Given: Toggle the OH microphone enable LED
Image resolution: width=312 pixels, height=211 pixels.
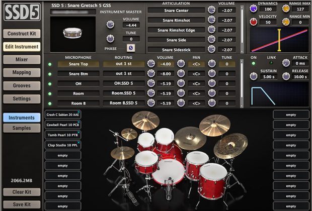Looking at the screenshot, I should (50, 83).
